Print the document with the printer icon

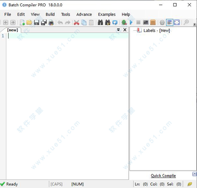point(51,22)
